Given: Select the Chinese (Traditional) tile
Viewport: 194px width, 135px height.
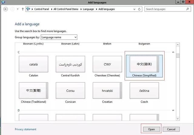Looking at the screenshot, I should (33, 91).
